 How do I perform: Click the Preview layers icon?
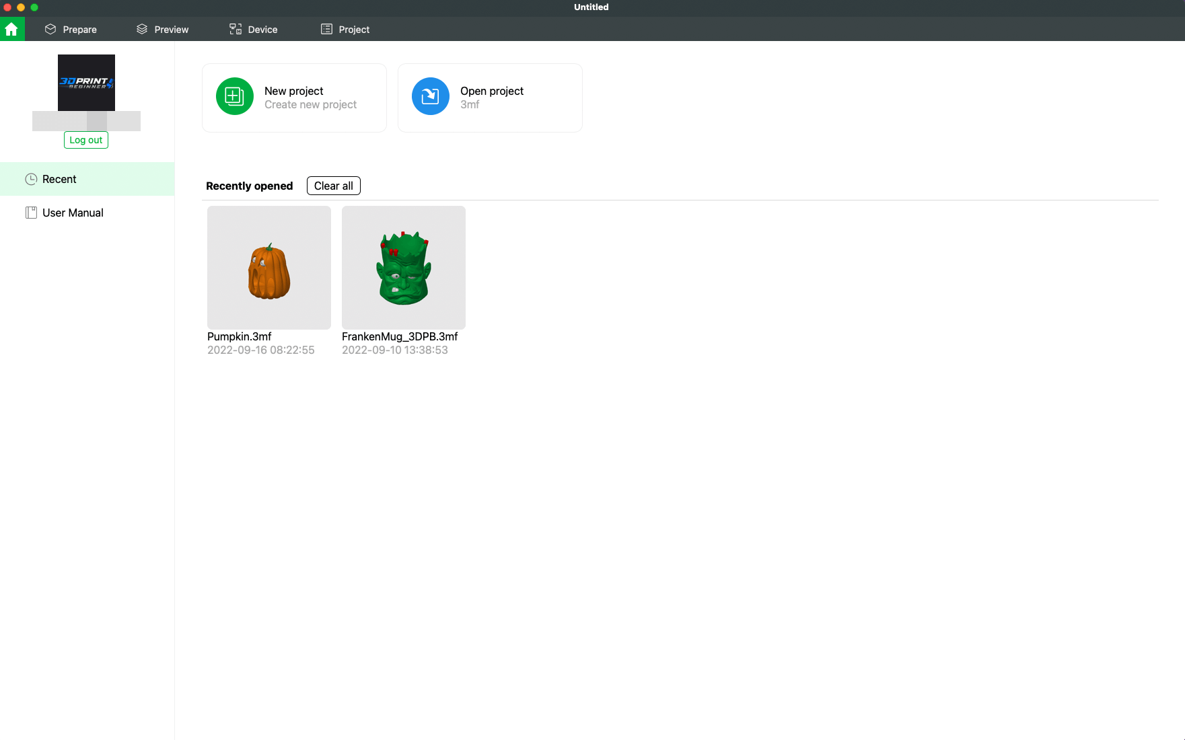pos(142,29)
